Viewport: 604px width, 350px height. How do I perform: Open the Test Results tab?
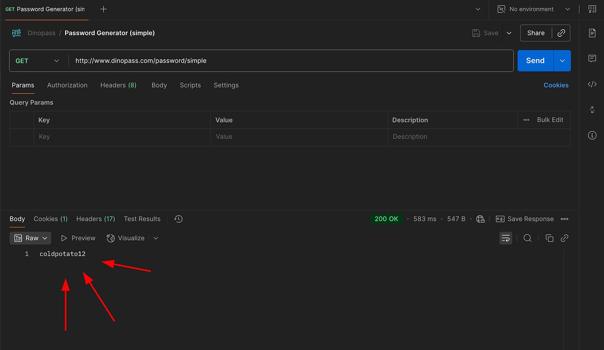pyautogui.click(x=142, y=219)
